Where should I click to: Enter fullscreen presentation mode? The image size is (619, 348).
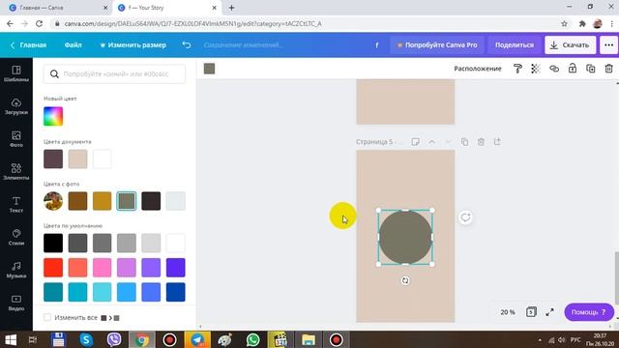pyautogui.click(x=549, y=312)
